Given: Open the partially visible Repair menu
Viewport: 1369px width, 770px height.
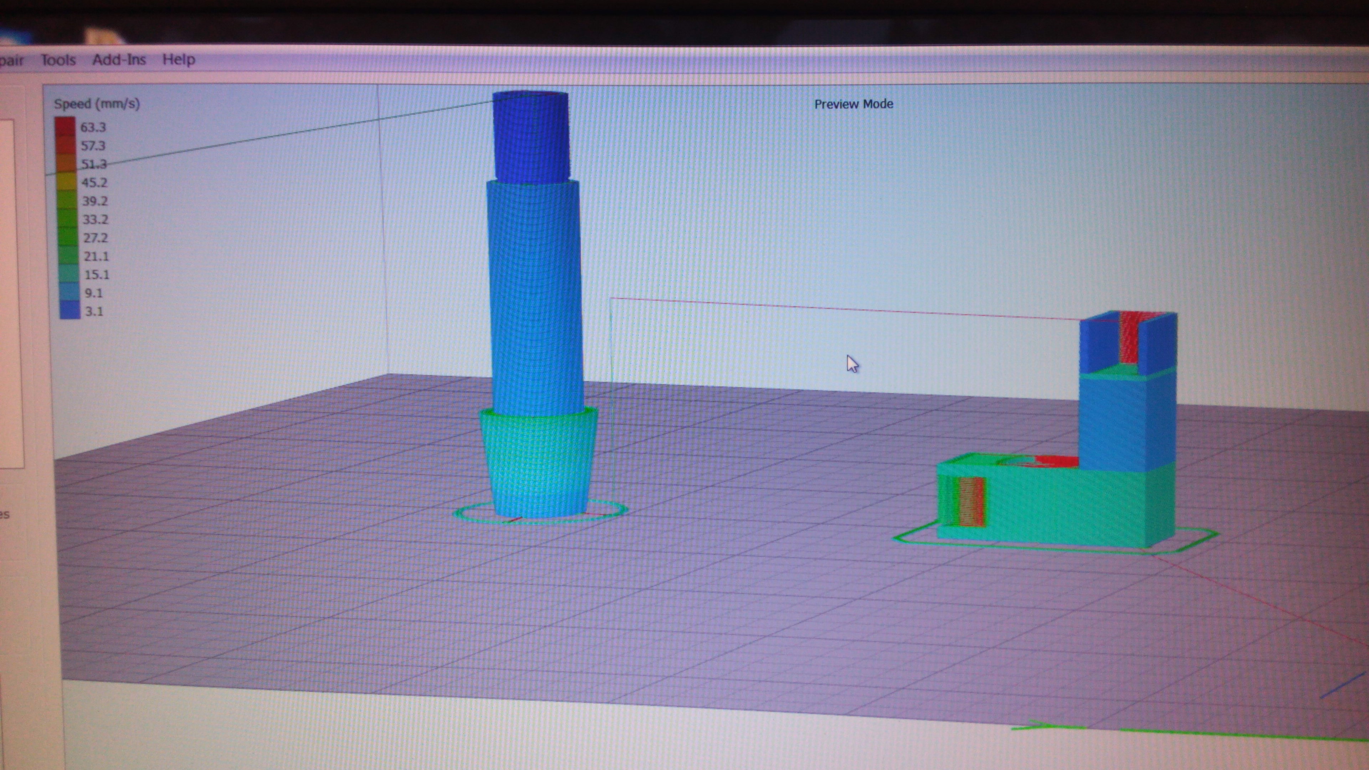Looking at the screenshot, I should click(11, 60).
